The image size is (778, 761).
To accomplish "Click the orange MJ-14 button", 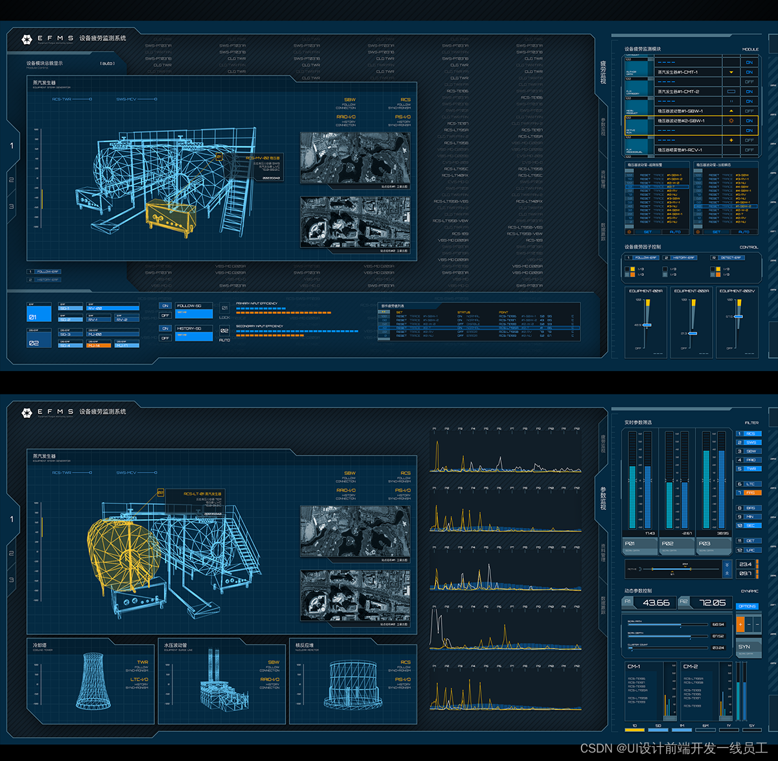I will click(x=99, y=345).
